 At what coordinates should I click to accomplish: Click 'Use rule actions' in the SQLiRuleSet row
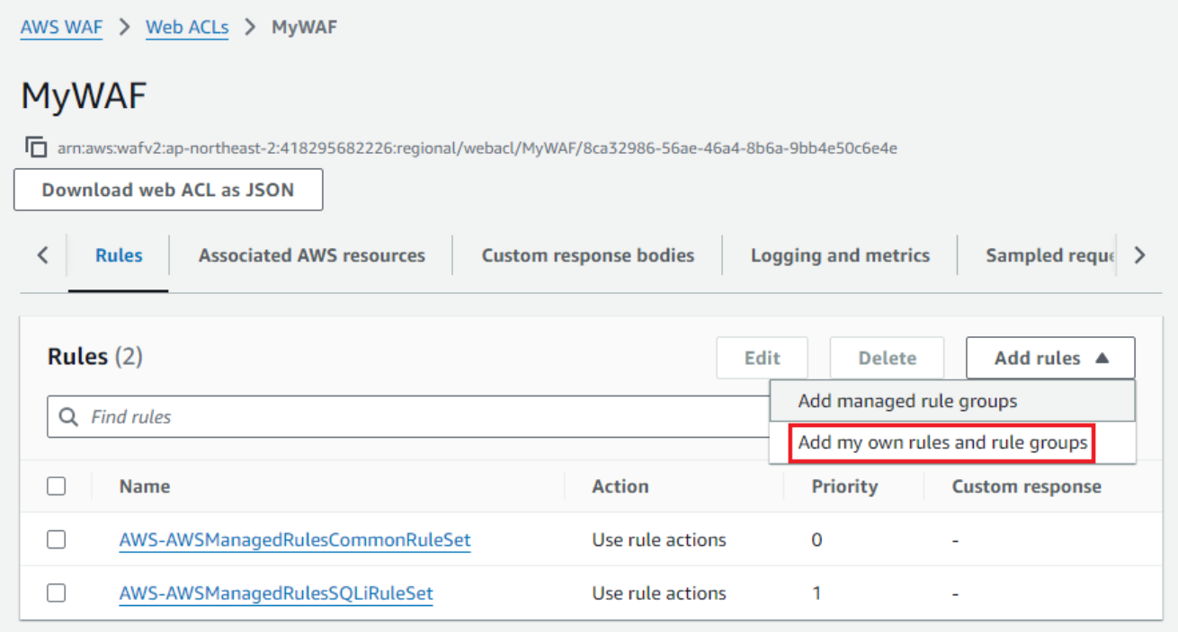[659, 594]
